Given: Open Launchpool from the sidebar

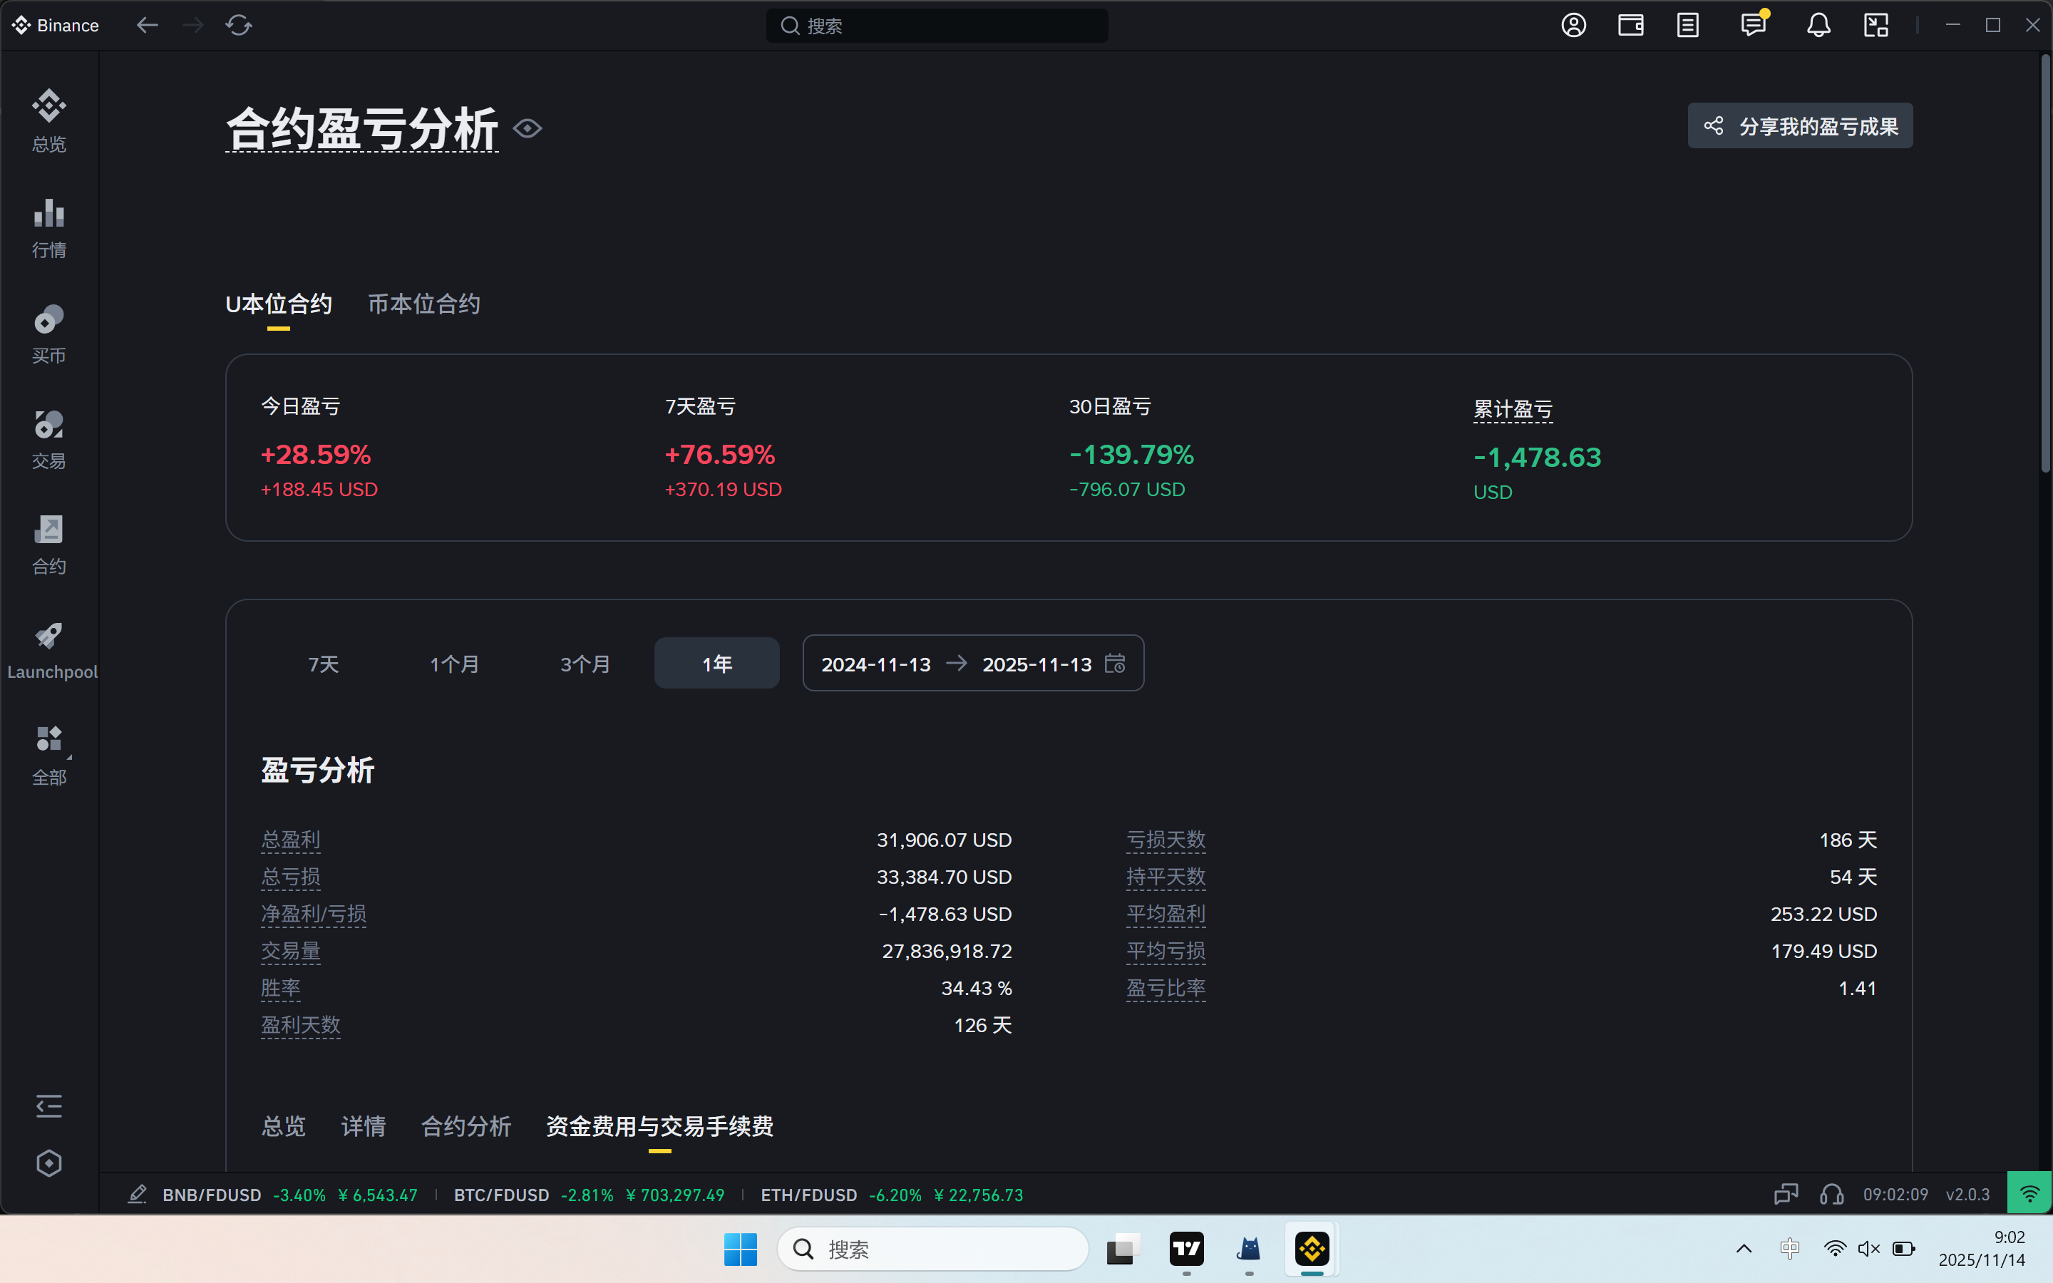Looking at the screenshot, I should tap(49, 650).
